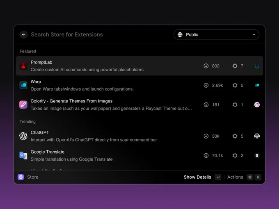Viewport: 279px width, 209px height.
Task: Click PromptLab description text
Action: 87,70
